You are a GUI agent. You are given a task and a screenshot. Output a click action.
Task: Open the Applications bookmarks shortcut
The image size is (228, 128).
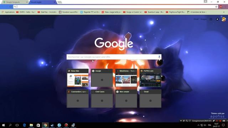[x=8, y=12]
